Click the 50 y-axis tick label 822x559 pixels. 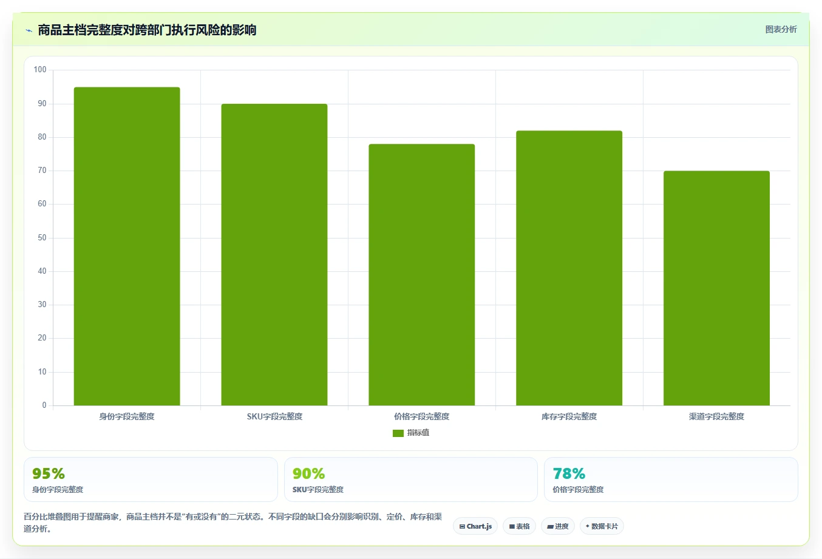[42, 238]
